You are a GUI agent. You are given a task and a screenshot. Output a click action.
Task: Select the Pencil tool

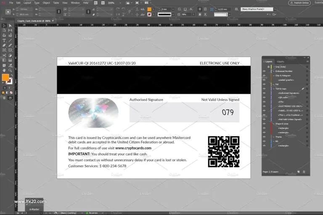(10, 45)
